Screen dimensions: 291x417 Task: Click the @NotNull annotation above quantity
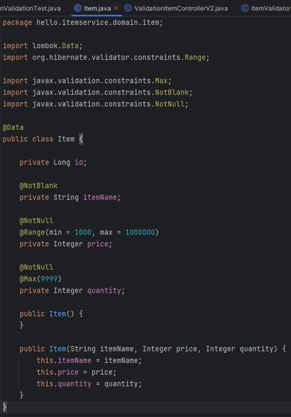tap(37, 267)
